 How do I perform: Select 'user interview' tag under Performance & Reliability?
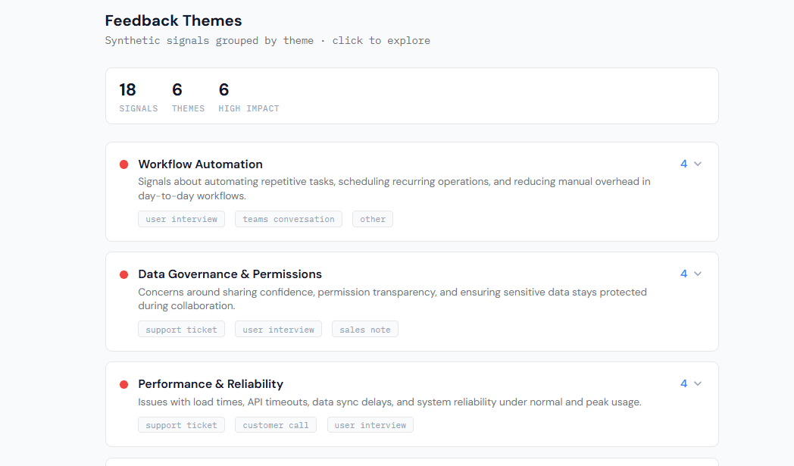coord(370,425)
